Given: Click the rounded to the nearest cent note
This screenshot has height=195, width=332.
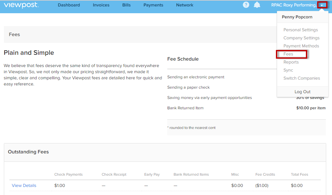Looking at the screenshot, I should 191,128.
